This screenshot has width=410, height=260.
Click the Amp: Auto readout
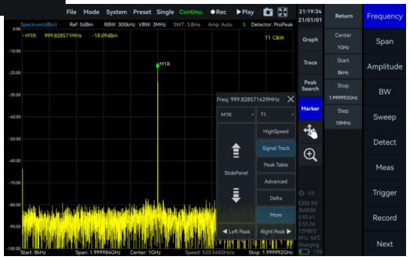point(220,24)
